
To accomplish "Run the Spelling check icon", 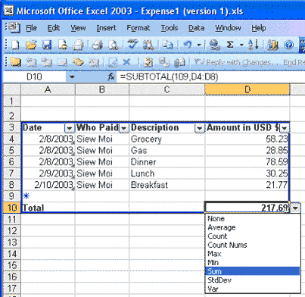I will (x=132, y=45).
